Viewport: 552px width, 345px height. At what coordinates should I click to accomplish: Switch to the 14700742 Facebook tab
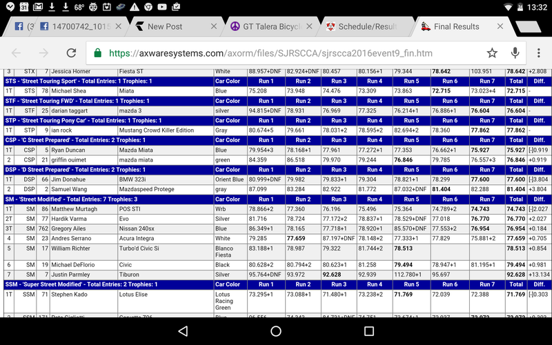point(80,26)
